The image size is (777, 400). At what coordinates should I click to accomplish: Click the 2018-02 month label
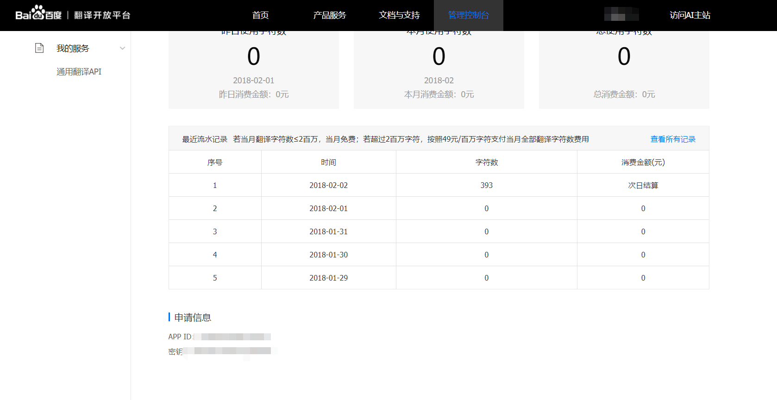pyautogui.click(x=439, y=81)
